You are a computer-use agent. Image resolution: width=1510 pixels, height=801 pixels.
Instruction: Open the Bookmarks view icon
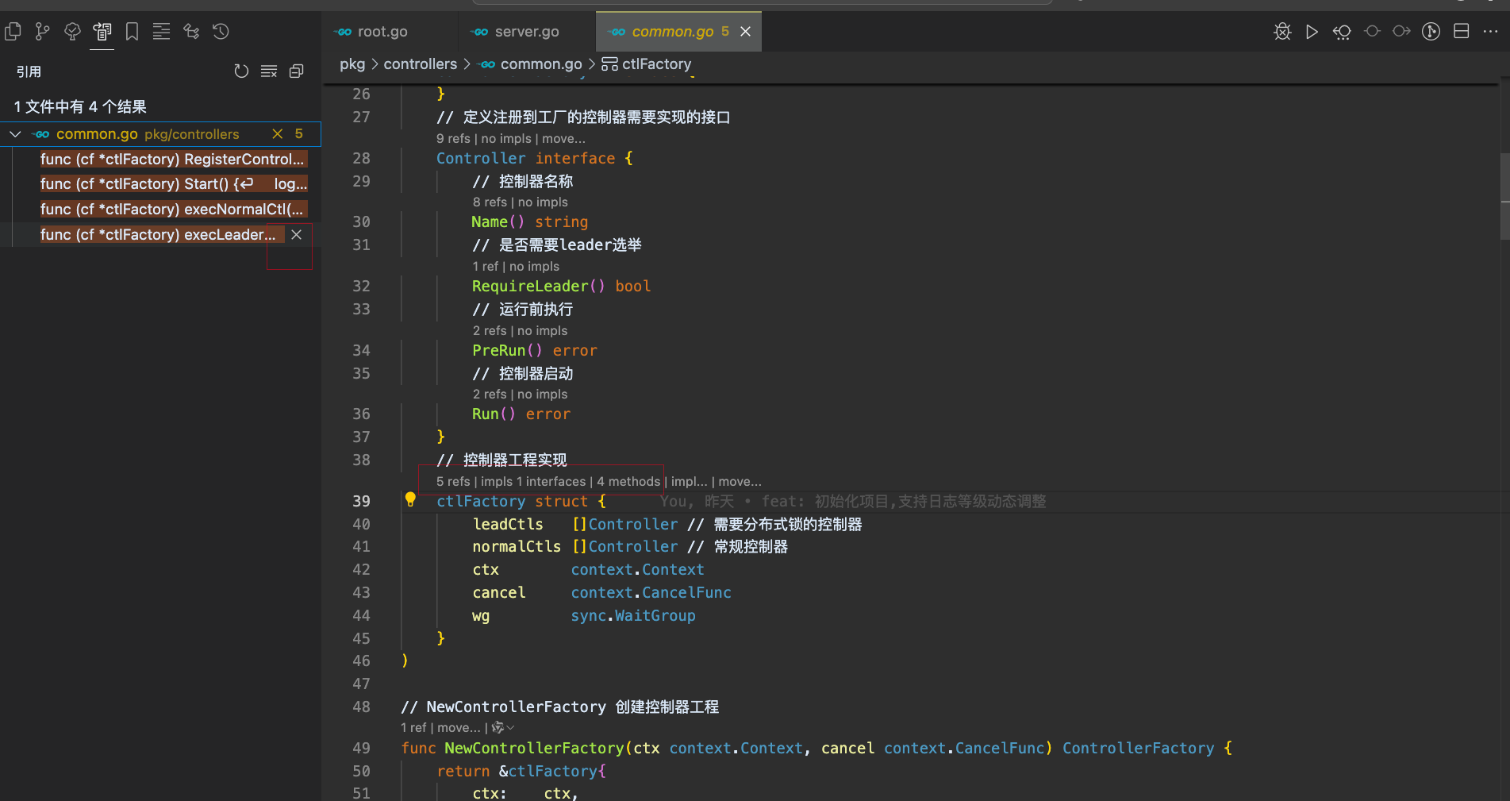point(132,32)
